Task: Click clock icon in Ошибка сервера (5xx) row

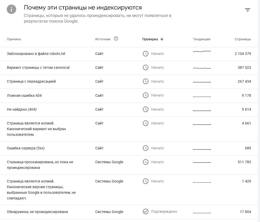Action: pyautogui.click(x=146, y=148)
